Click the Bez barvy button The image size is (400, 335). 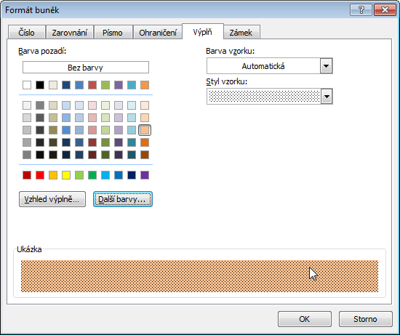tap(86, 68)
